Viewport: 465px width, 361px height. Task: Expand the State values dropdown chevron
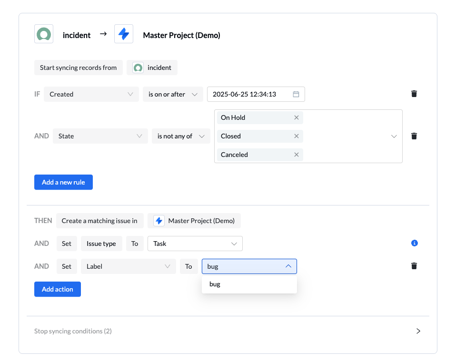tap(394, 136)
